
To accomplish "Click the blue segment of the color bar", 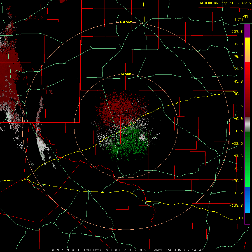I will [247, 200].
